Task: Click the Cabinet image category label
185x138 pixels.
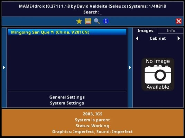Action: click(158, 38)
